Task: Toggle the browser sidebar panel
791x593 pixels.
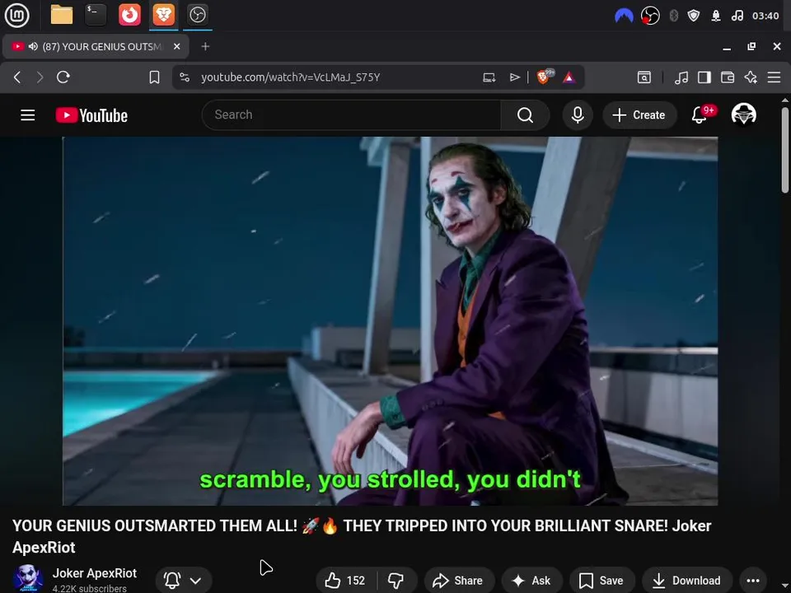Action: click(704, 77)
